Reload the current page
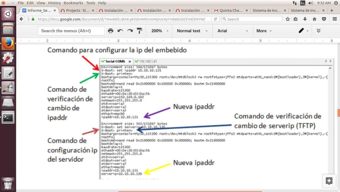The image size is (340, 192). pos(215,19)
